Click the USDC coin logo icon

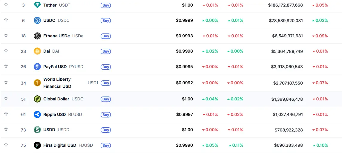tap(37, 20)
